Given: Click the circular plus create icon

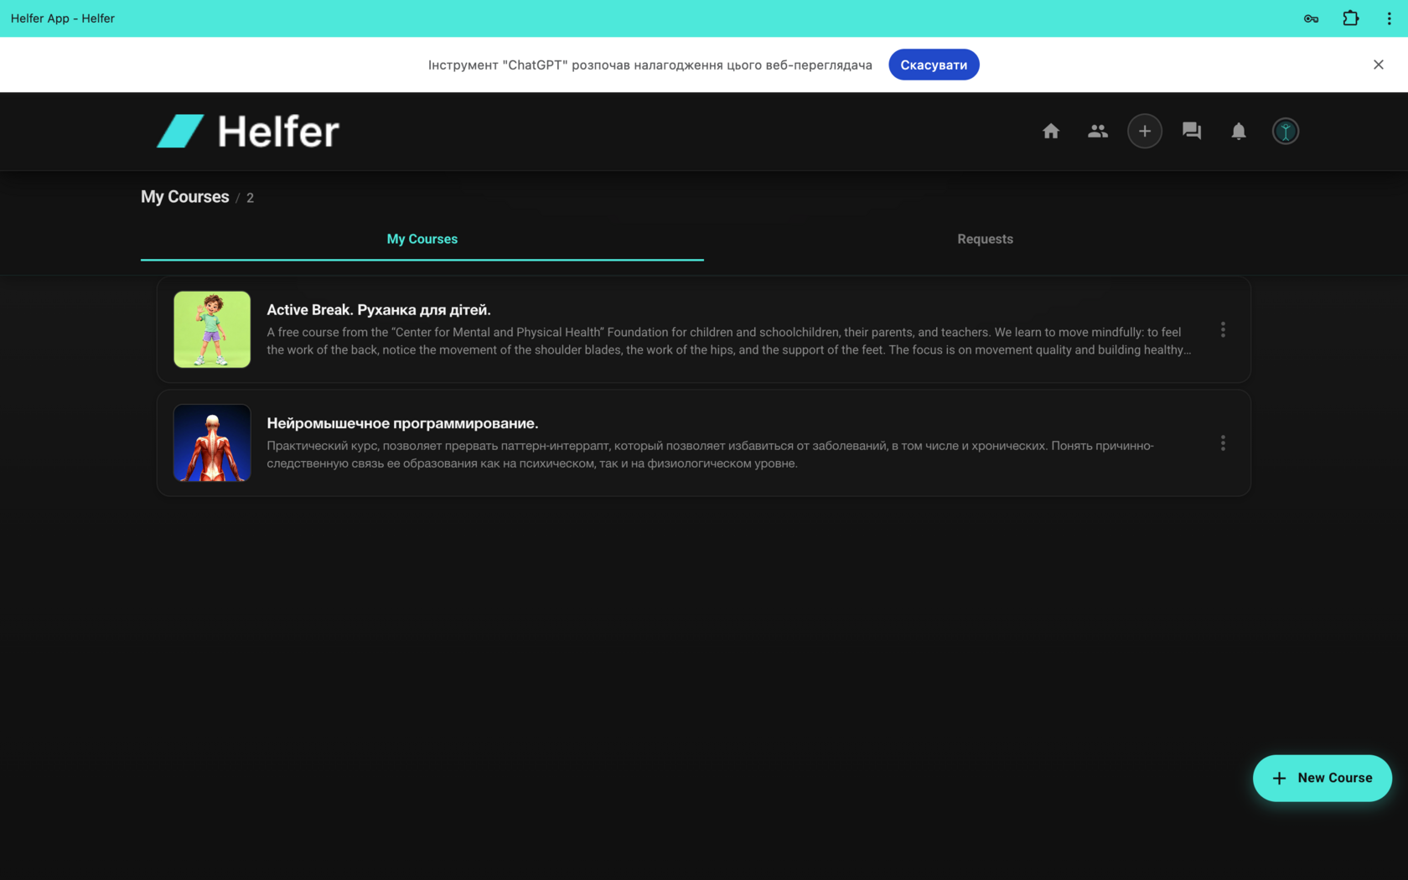Looking at the screenshot, I should [x=1145, y=131].
